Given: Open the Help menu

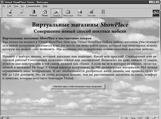Looking at the screenshot, I should coord(45,6).
